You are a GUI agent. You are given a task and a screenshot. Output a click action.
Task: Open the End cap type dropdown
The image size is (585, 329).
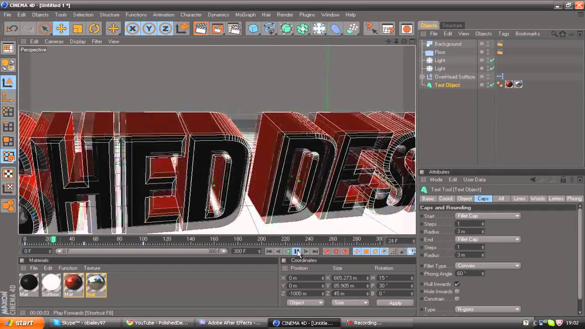488,239
